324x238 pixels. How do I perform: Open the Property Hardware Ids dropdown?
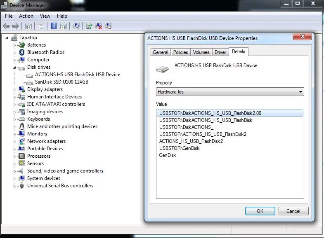click(x=230, y=92)
